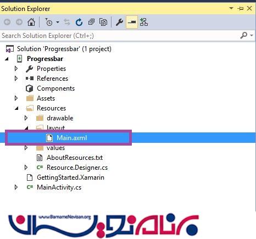
Task: Open Solution Explorer window position dropdown
Action: (x=231, y=8)
